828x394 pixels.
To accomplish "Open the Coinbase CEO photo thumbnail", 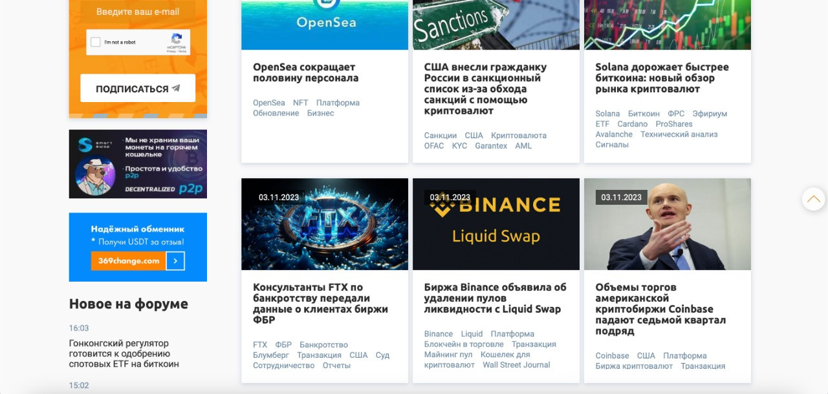I will [x=668, y=224].
